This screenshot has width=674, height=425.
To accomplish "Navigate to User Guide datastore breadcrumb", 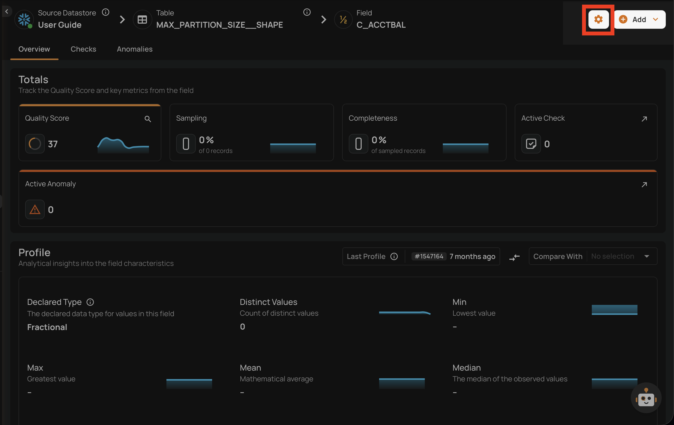I will (60, 25).
